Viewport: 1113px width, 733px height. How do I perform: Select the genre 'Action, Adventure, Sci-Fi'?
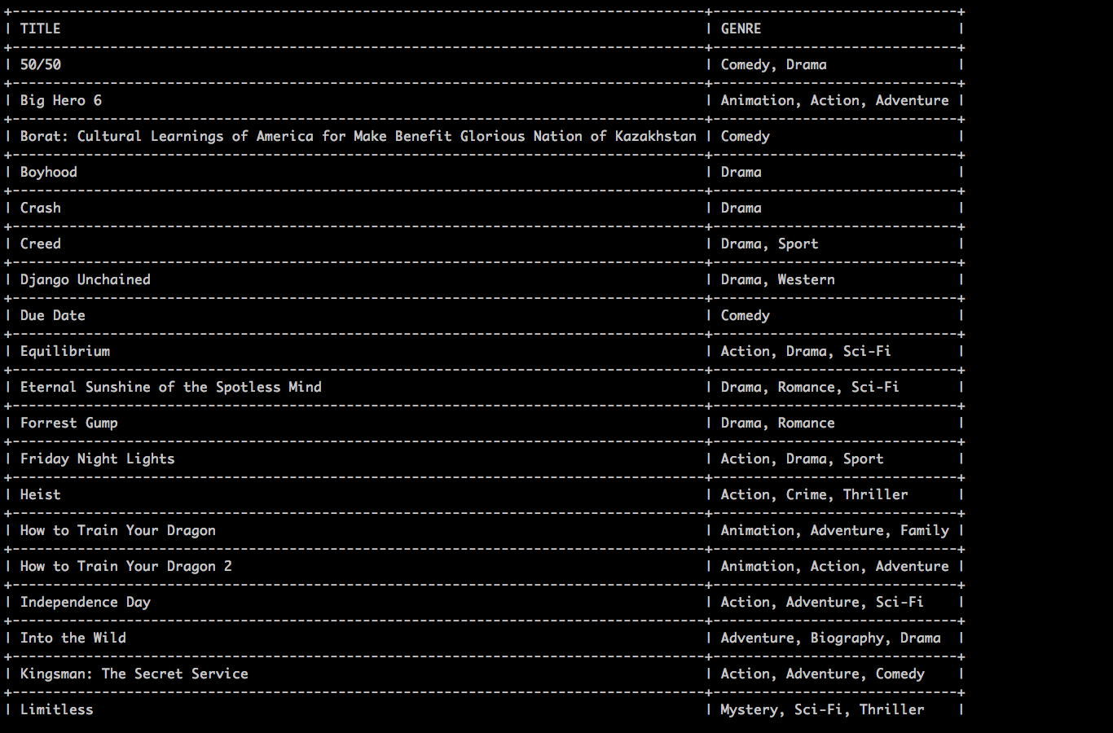pos(822,602)
